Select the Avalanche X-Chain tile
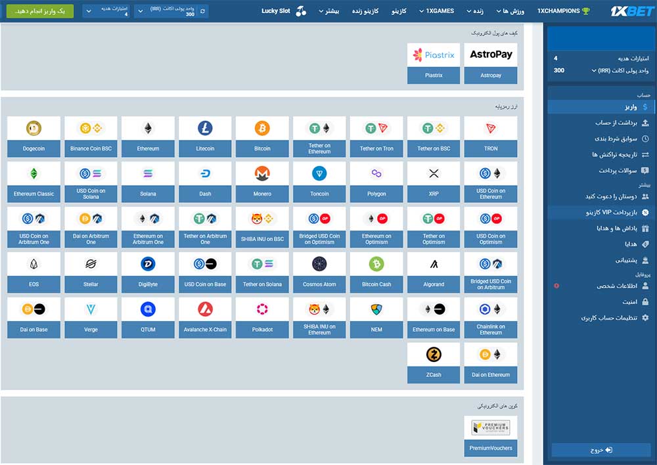Image resolution: width=657 pixels, height=465 pixels. pos(205,317)
